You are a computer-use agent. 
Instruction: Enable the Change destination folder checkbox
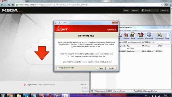click(x=57, y=68)
